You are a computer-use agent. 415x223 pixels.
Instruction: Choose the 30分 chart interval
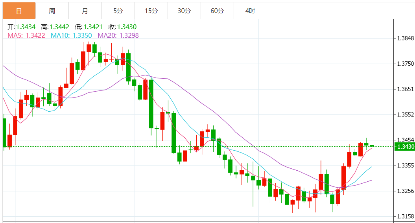(x=184, y=11)
